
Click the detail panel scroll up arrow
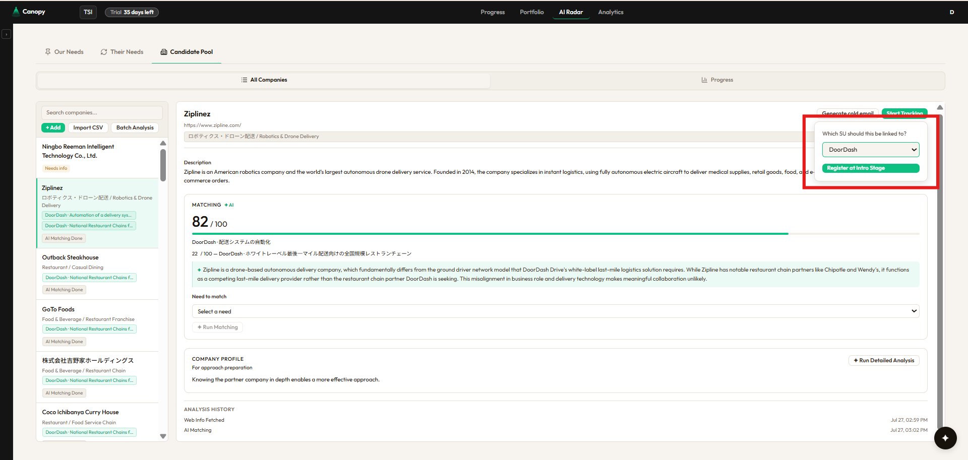[940, 107]
